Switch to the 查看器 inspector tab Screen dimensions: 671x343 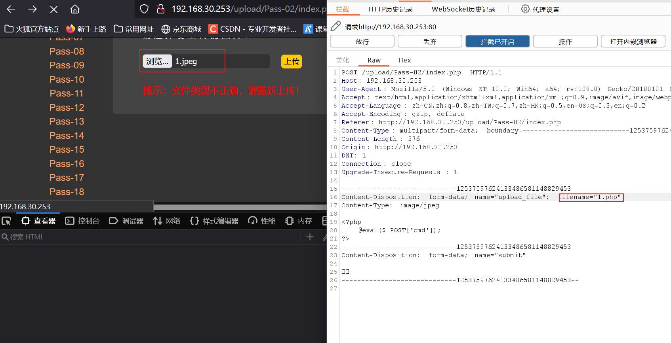38,221
